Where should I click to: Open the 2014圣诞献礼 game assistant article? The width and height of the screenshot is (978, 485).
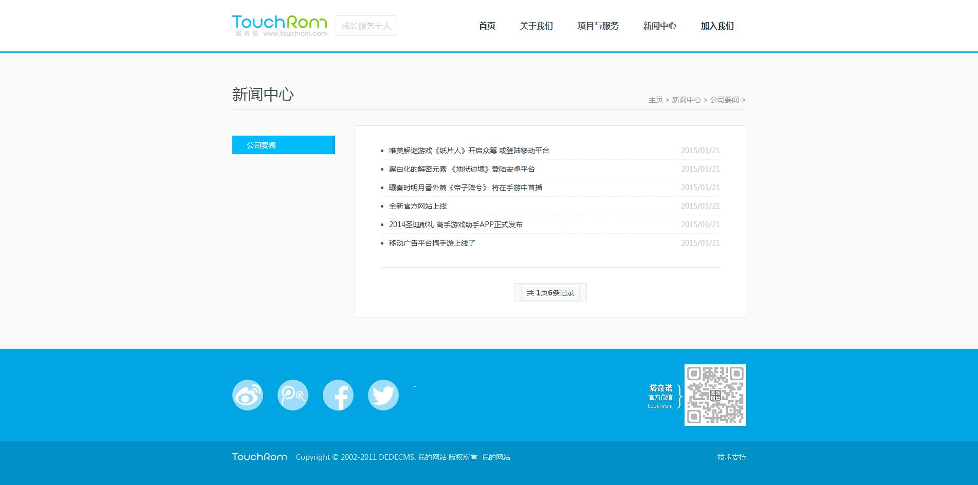[455, 225]
